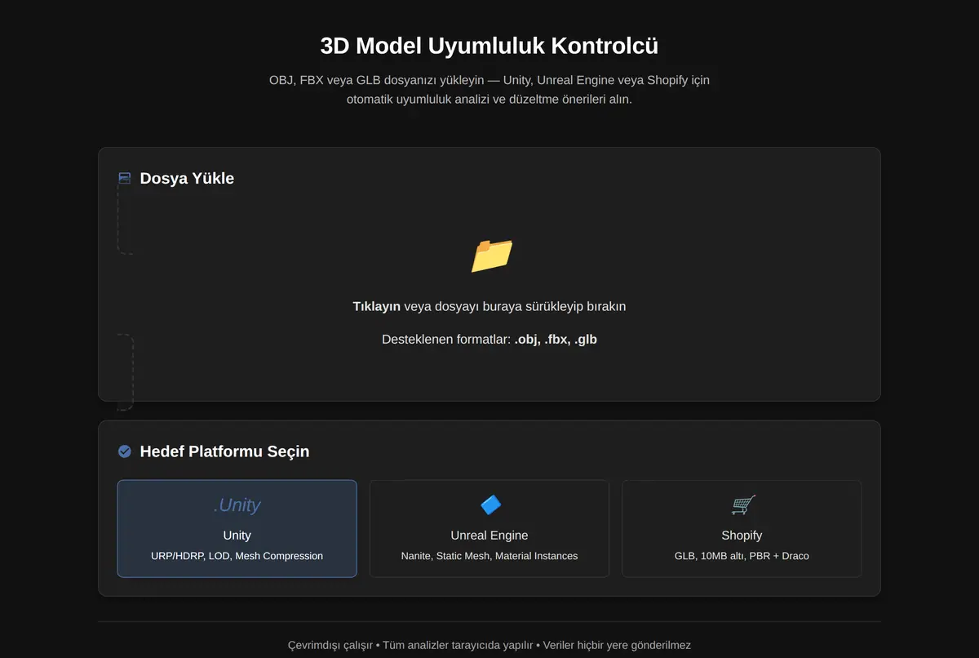Click 'Nanite, Static Mesh, Material Instances' text

coord(489,556)
